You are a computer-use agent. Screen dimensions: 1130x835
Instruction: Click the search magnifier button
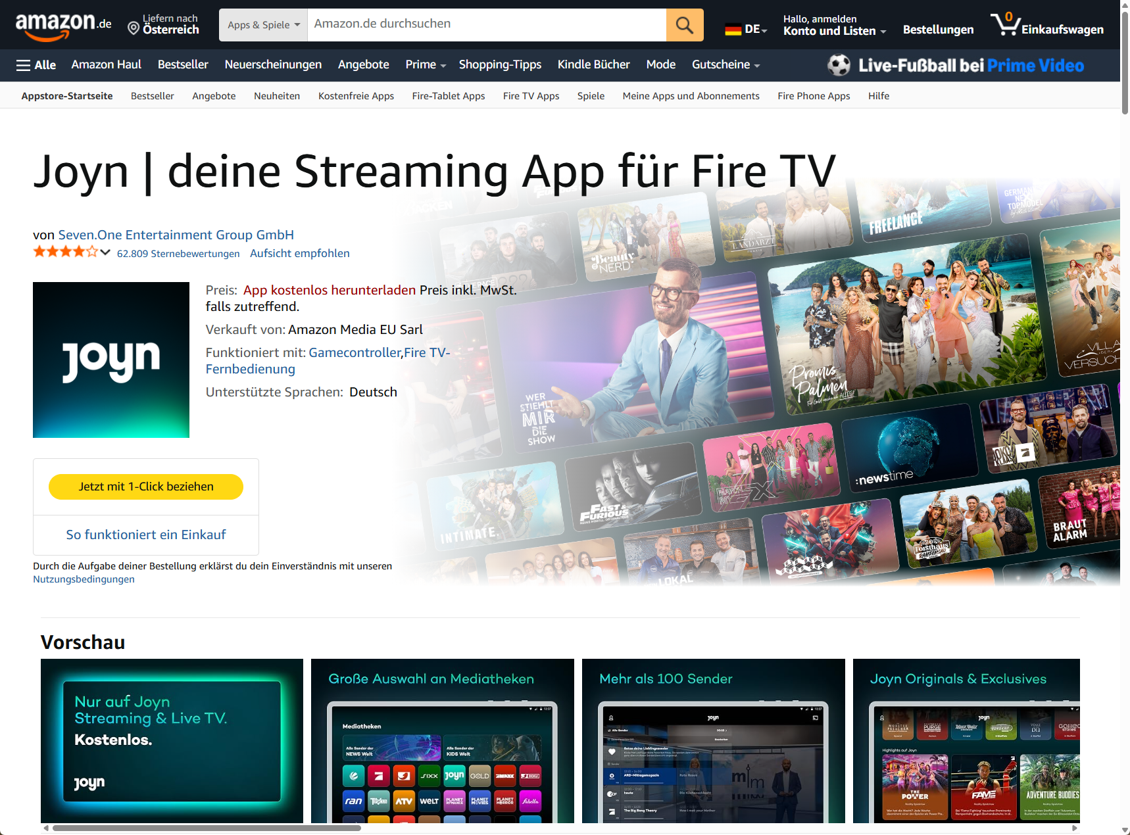click(x=685, y=25)
